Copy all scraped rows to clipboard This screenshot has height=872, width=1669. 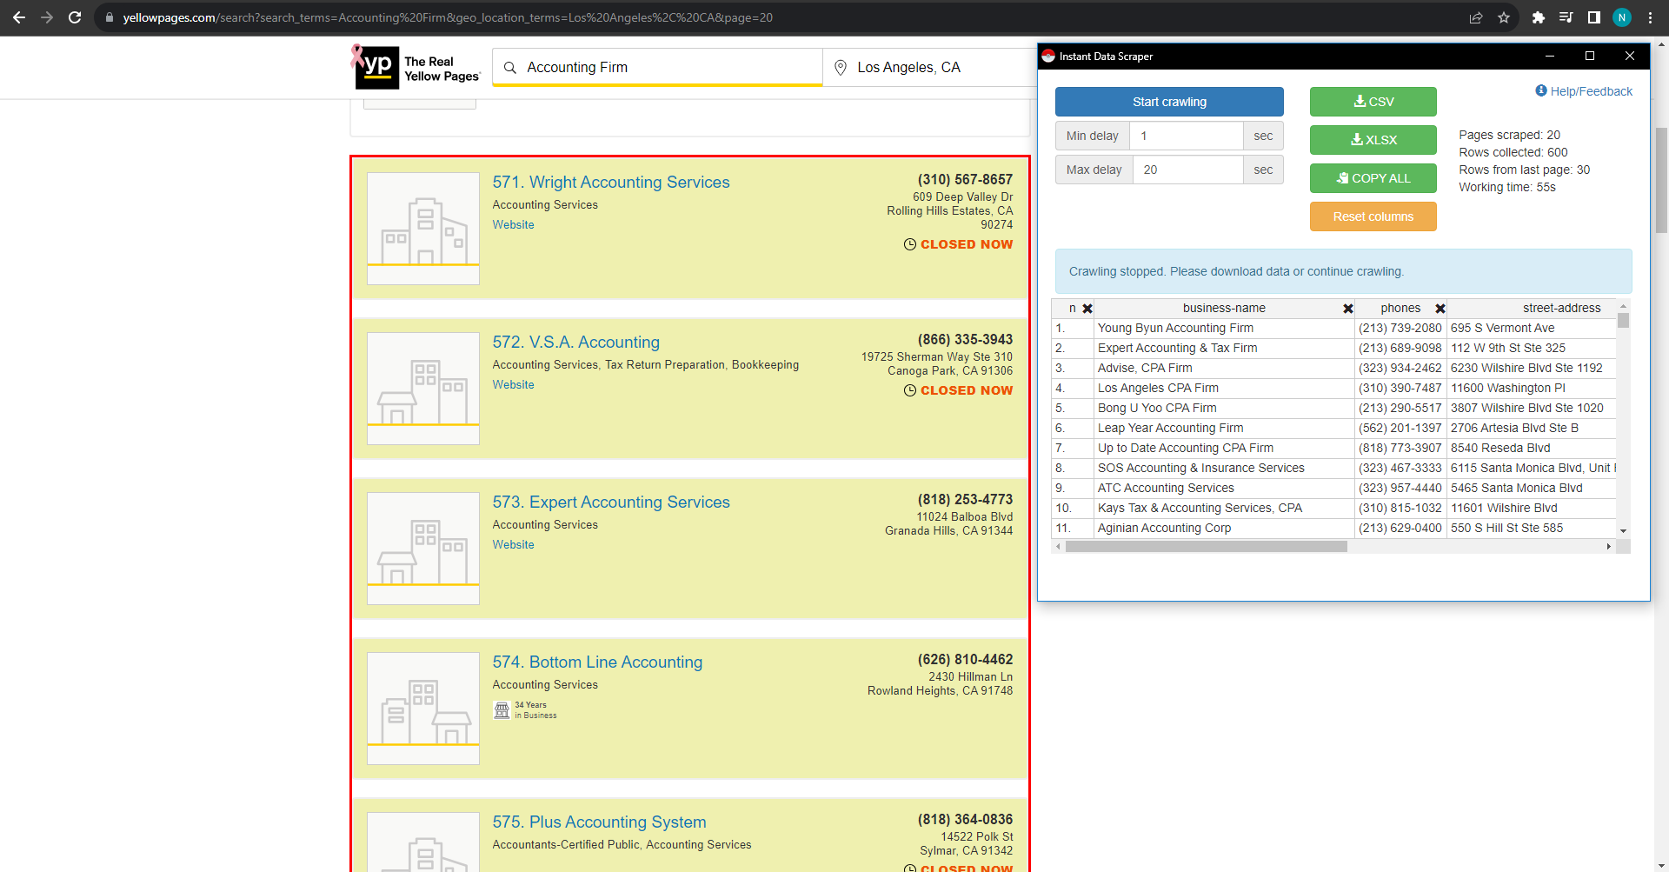point(1373,178)
